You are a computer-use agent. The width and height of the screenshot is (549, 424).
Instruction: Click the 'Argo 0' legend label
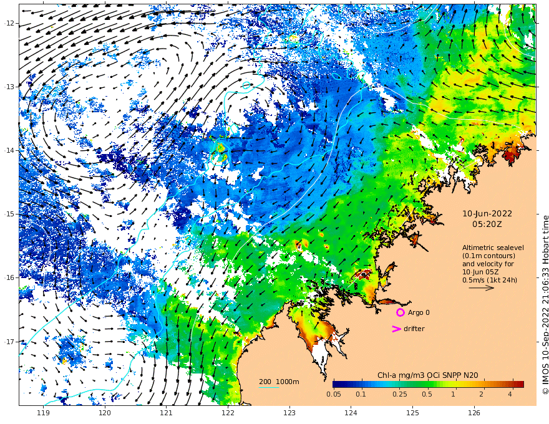point(419,312)
